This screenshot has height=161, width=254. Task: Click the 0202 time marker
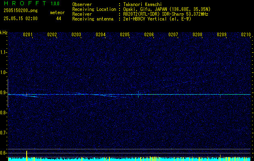pyautogui.click(x=52, y=35)
